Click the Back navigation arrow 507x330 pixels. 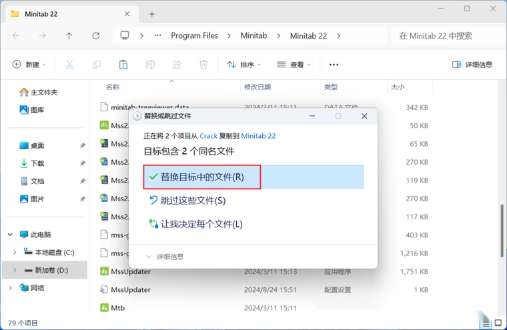pyautogui.click(x=16, y=35)
